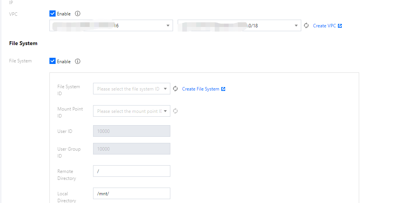The image size is (409, 203).
Task: Open the subnet dropdown ending in /18
Action: coord(239,26)
